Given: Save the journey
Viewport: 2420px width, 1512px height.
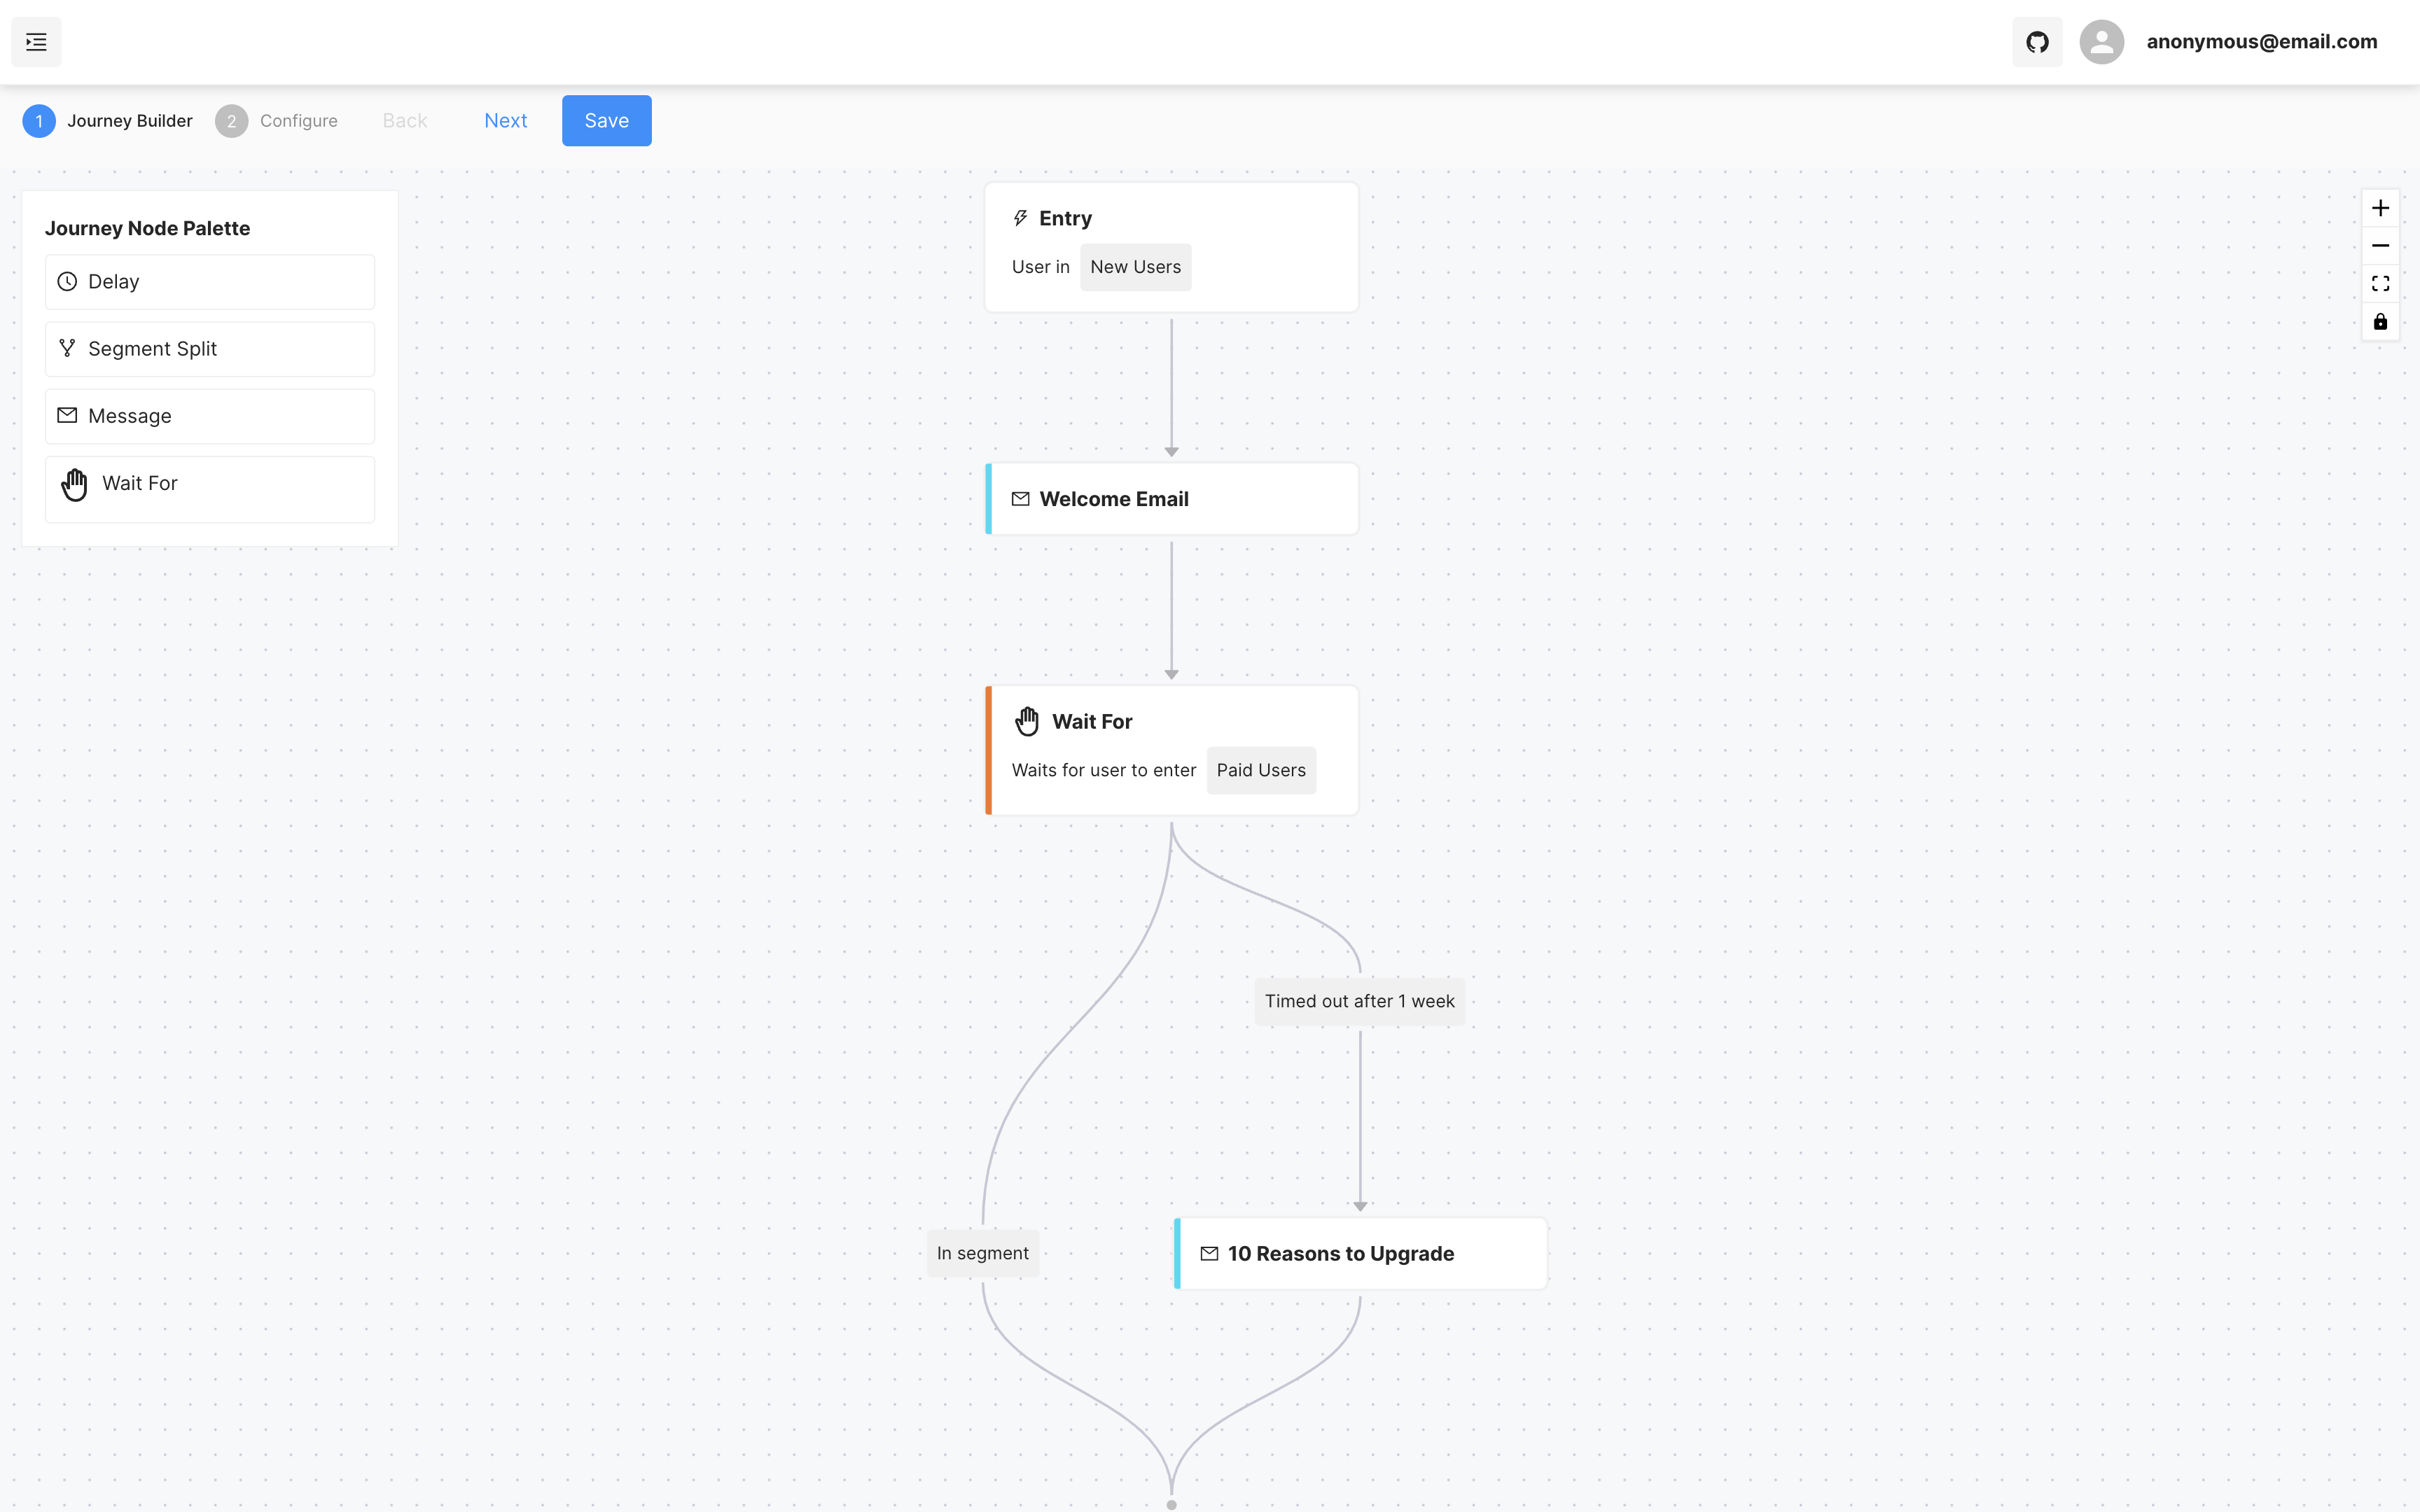Looking at the screenshot, I should (x=606, y=121).
